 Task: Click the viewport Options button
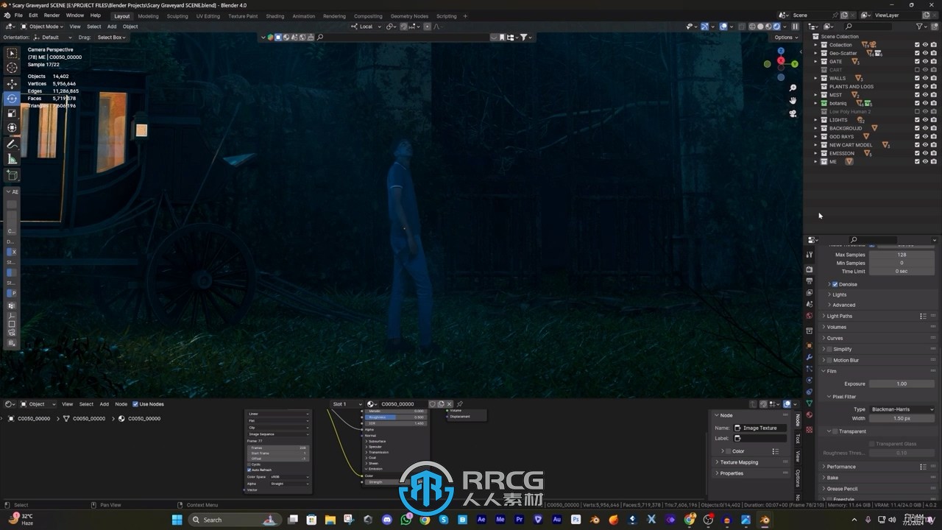[785, 37]
